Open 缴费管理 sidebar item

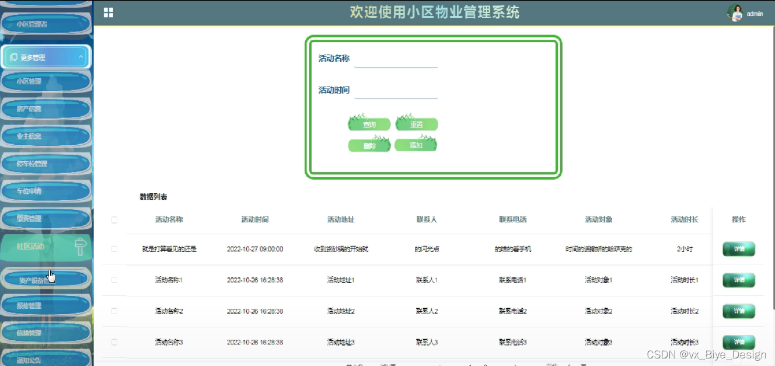(x=46, y=219)
